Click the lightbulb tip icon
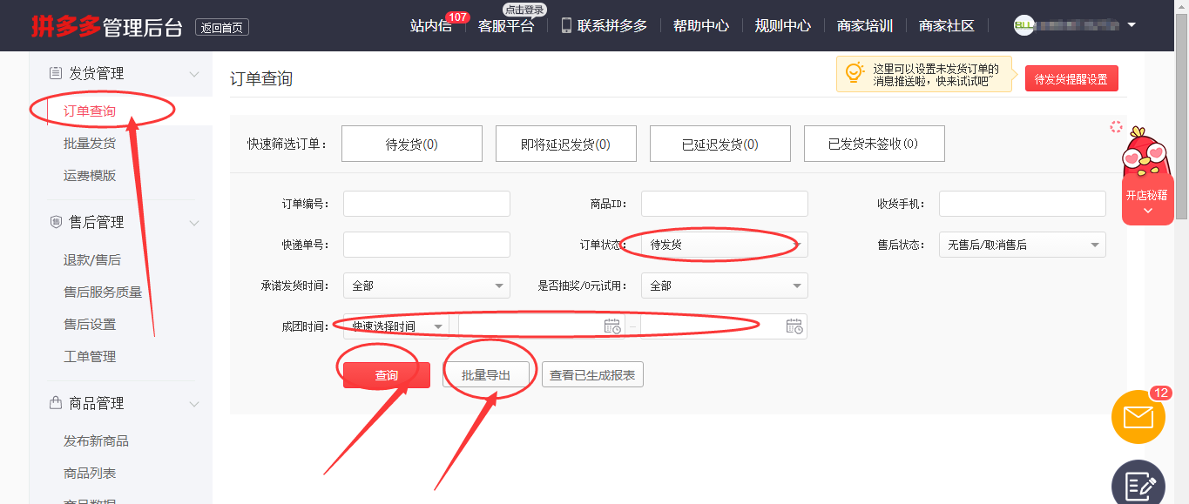This screenshot has width=1189, height=504. 855,73
